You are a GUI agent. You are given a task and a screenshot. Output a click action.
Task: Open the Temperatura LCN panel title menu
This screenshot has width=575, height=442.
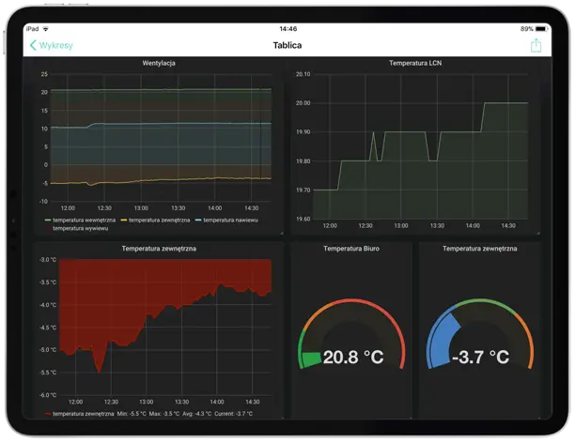coord(417,64)
